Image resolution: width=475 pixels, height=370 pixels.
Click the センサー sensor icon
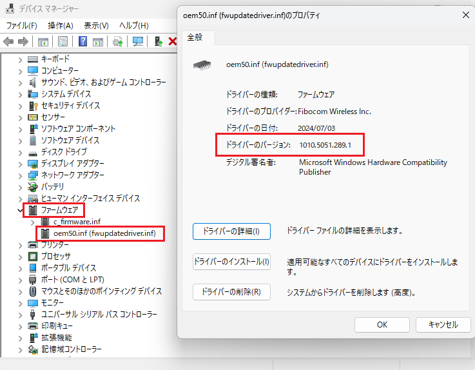click(32, 117)
